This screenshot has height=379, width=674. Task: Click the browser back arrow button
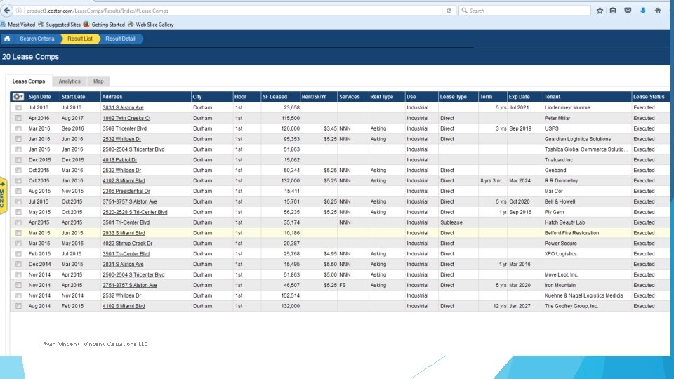click(x=7, y=11)
